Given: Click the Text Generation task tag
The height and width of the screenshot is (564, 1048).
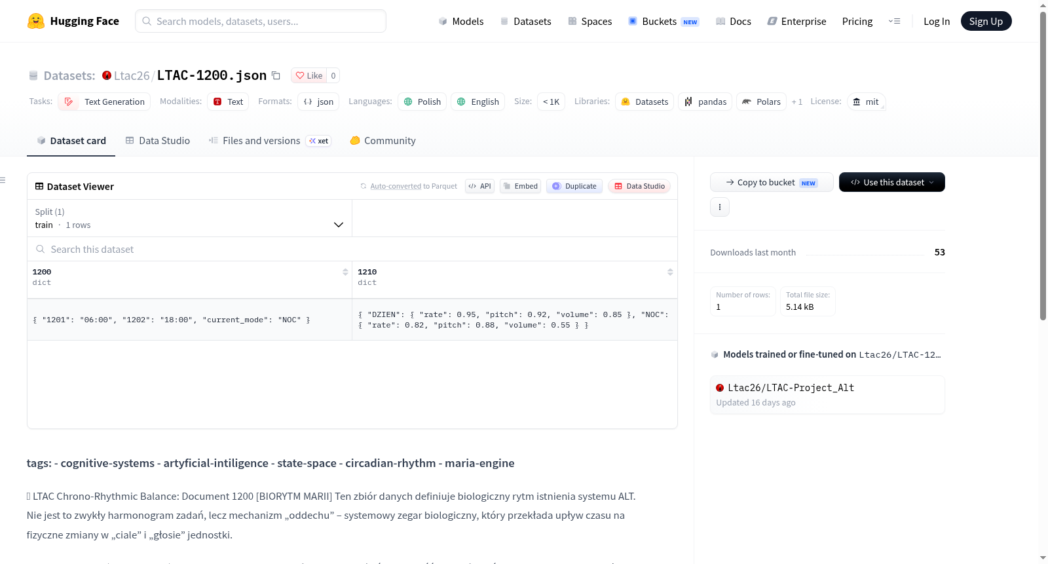Looking at the screenshot, I should point(104,102).
